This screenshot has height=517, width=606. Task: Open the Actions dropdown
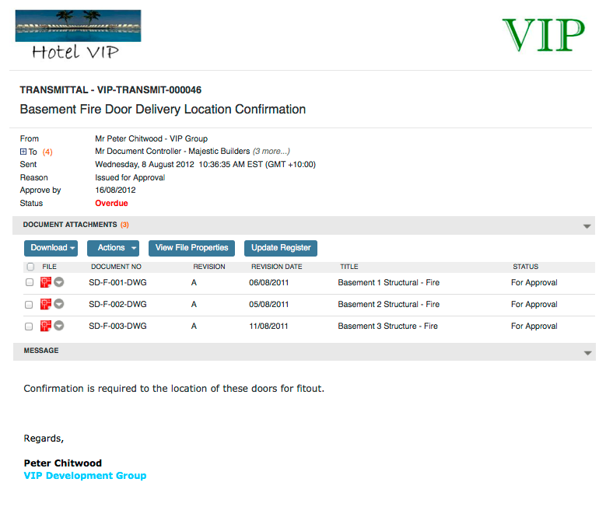(113, 248)
